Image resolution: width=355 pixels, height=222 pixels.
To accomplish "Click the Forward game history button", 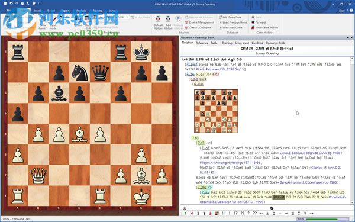I will (259, 22).
